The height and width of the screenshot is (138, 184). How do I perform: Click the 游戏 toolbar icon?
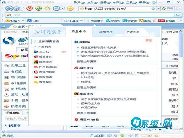pyautogui.click(x=145, y=21)
